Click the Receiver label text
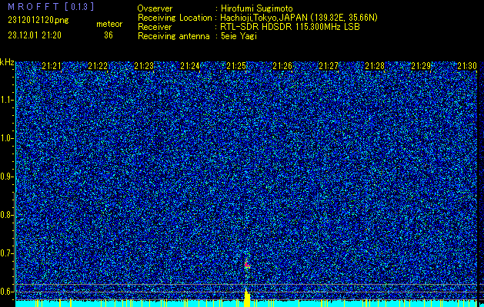 point(155,27)
